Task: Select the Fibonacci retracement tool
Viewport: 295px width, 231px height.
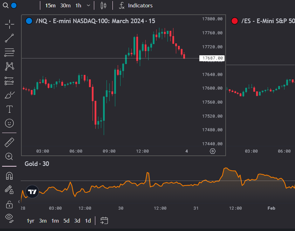Action: (9, 52)
